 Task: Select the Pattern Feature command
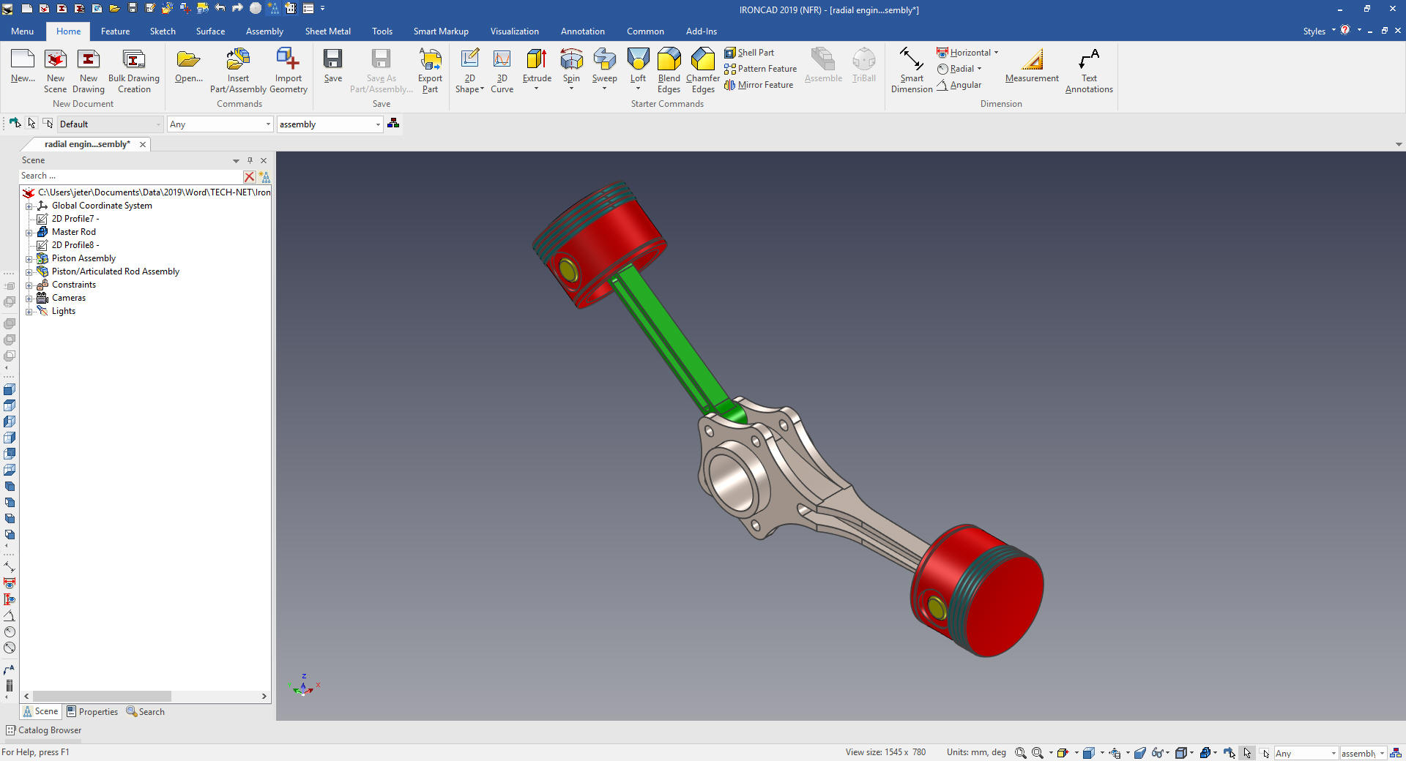tap(760, 69)
